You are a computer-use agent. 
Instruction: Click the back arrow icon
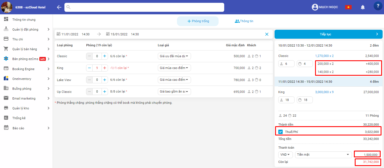pos(59,7)
